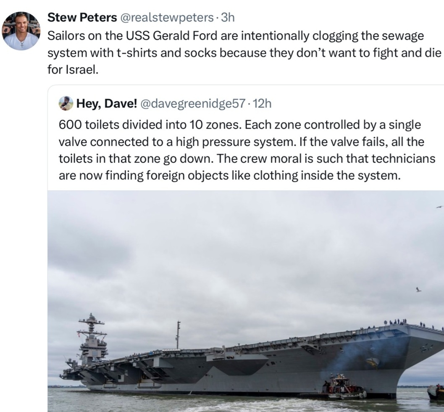Click the carrier's island tower in the photo
This screenshot has width=444, height=412.
[x=92, y=341]
